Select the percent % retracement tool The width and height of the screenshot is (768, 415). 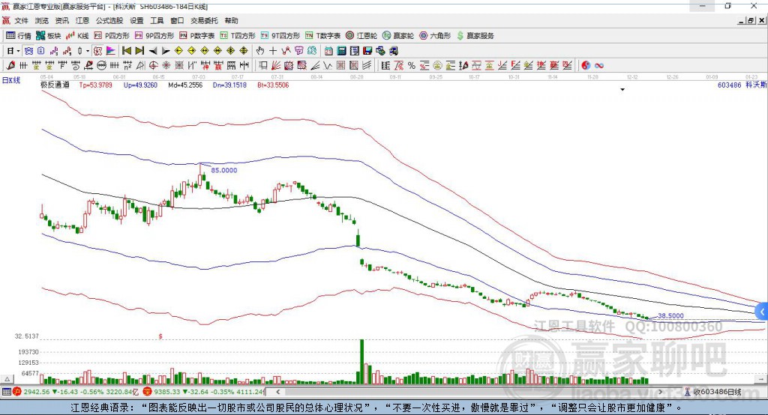pyautogui.click(x=412, y=66)
